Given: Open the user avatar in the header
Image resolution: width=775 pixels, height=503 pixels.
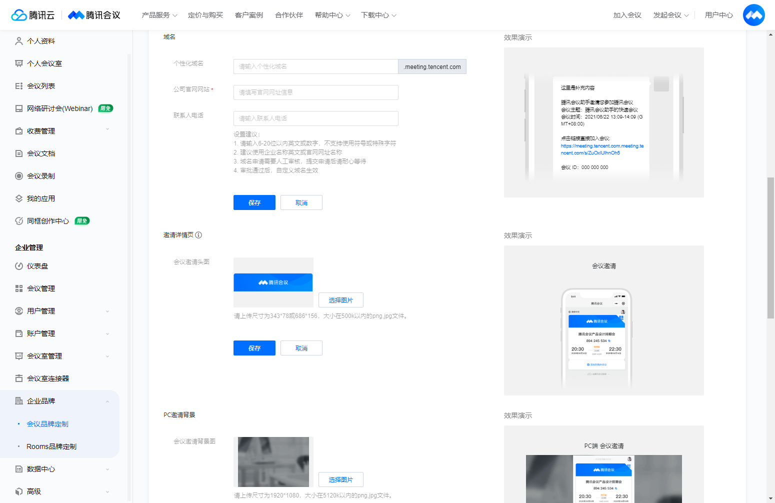Looking at the screenshot, I should tap(753, 15).
